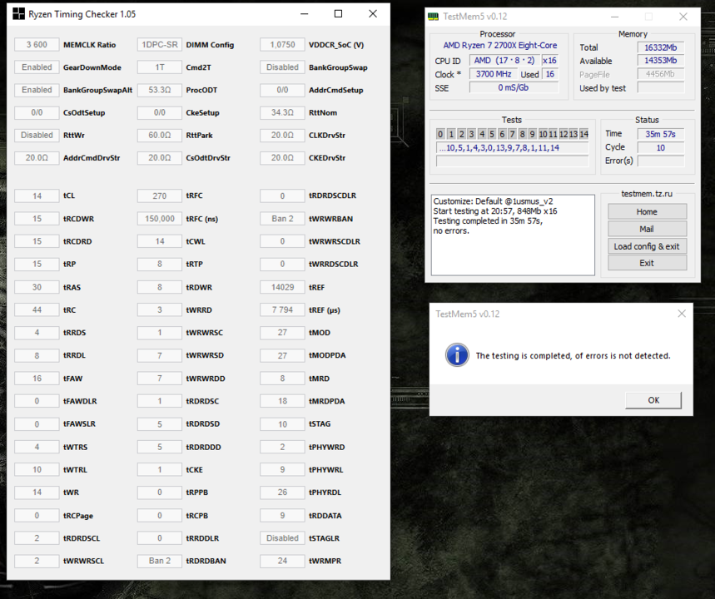Click the Ryzen Timing Checker app icon
Viewport: 715px width, 599px height.
click(18, 14)
